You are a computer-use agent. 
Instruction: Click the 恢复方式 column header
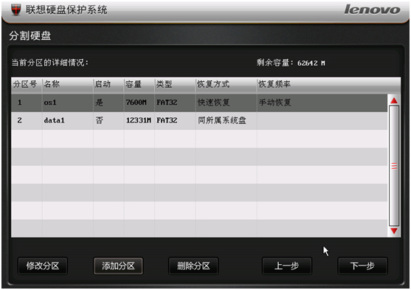pyautogui.click(x=227, y=84)
